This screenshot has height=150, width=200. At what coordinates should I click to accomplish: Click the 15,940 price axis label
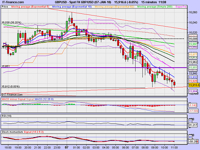pyautogui.click(x=193, y=73)
